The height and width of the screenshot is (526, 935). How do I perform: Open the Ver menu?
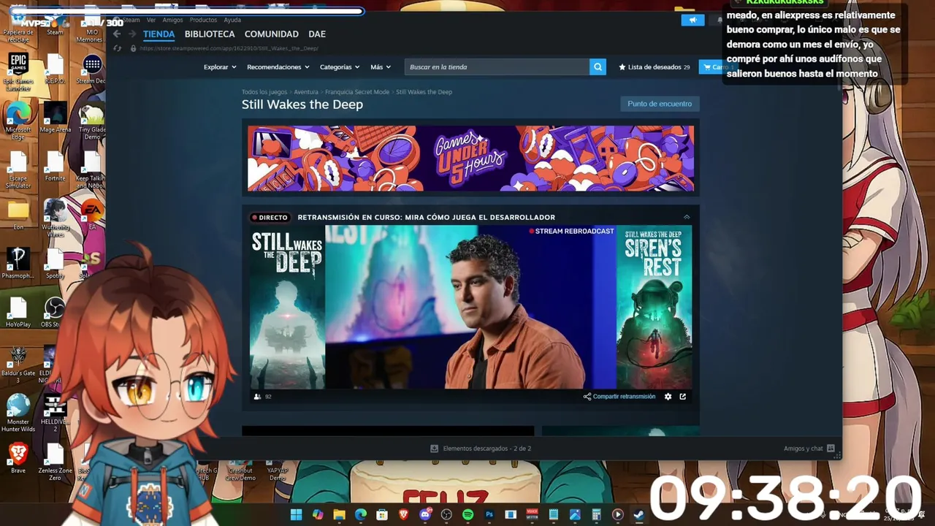point(151,20)
